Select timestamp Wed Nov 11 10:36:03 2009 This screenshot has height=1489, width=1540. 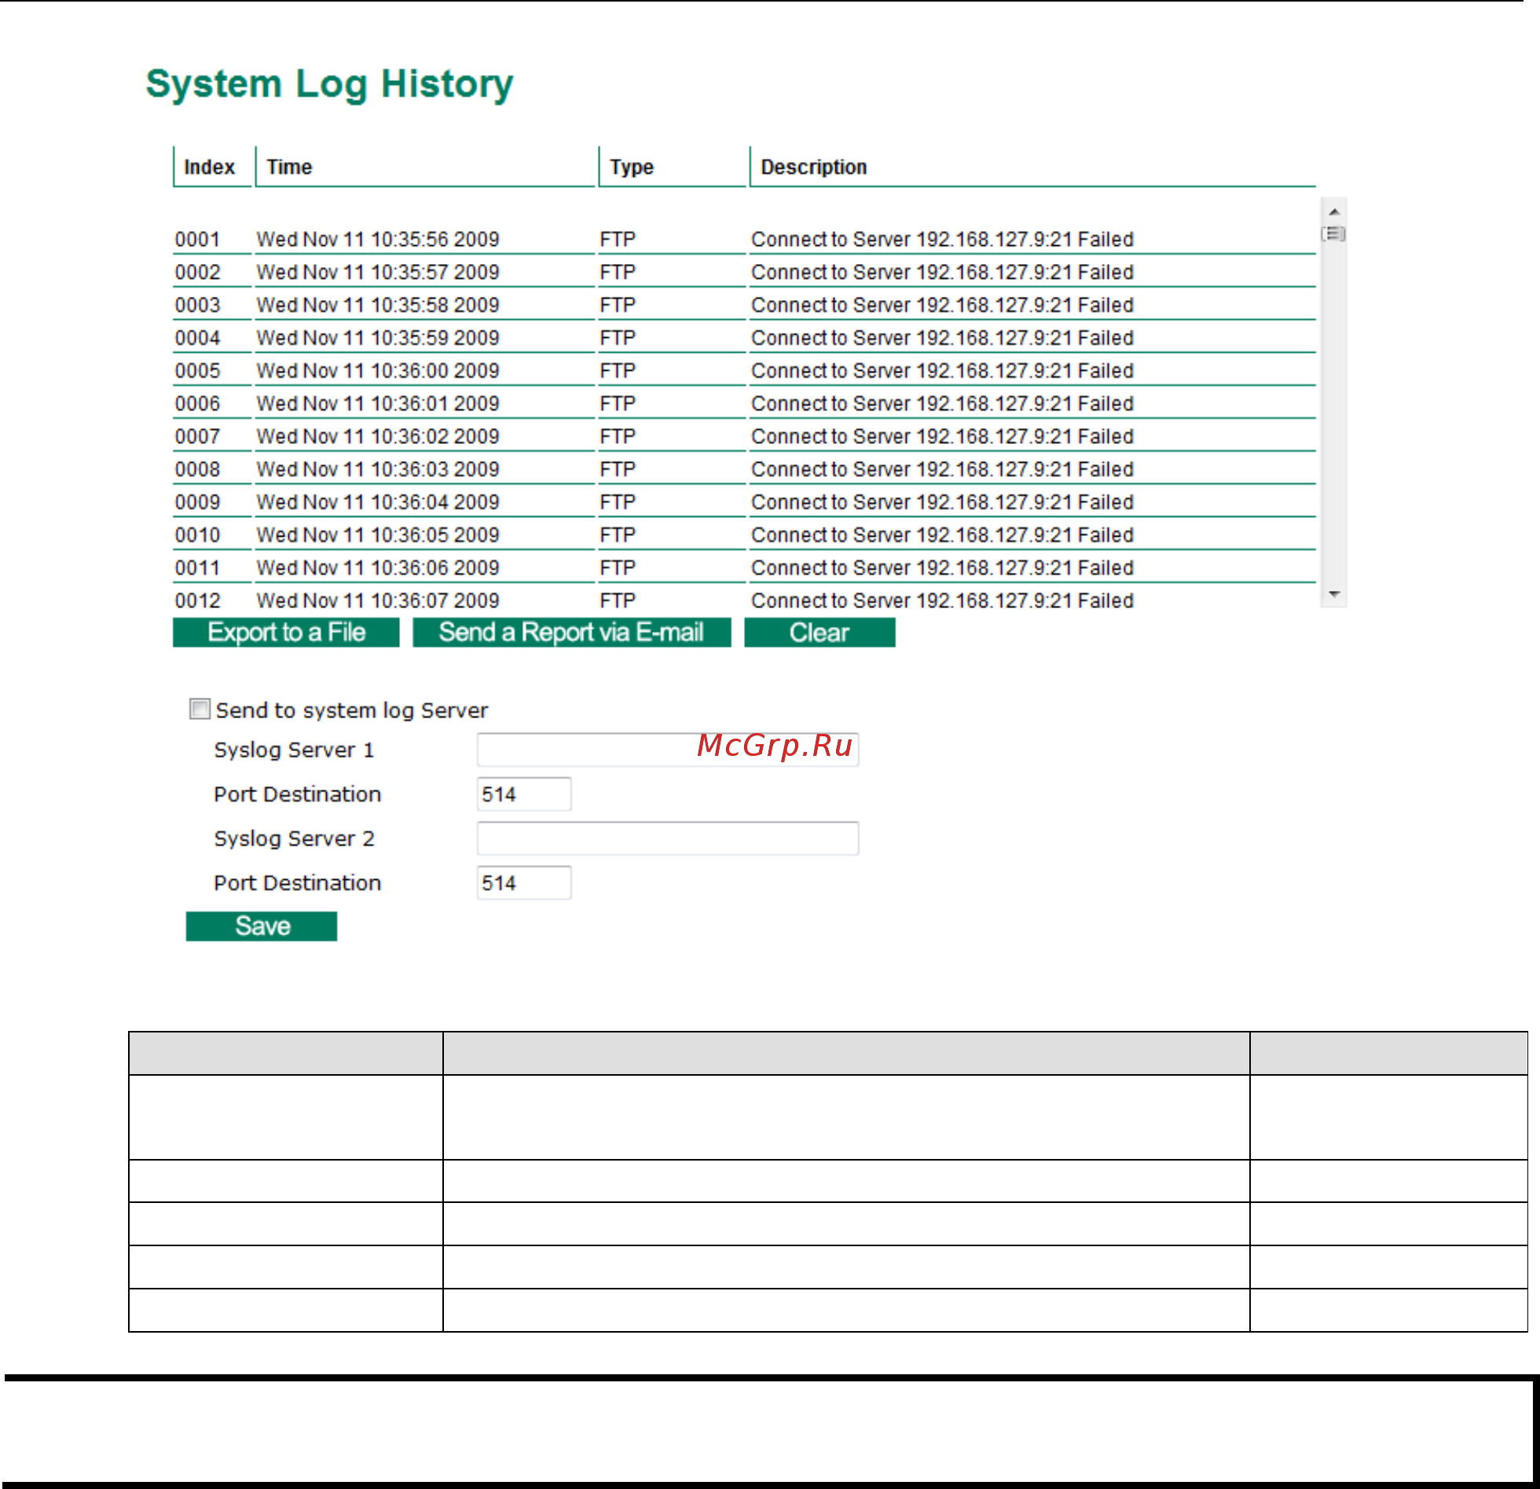pyautogui.click(x=378, y=470)
